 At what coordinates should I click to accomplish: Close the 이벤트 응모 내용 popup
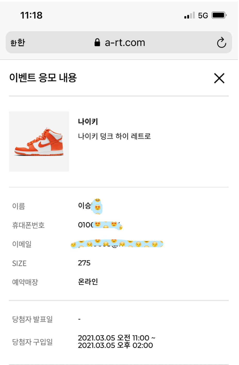[x=219, y=78]
